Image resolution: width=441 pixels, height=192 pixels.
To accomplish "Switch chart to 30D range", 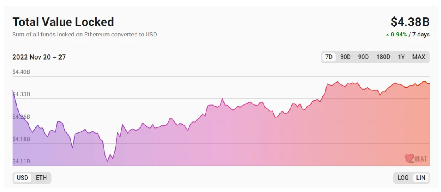I will tap(345, 57).
